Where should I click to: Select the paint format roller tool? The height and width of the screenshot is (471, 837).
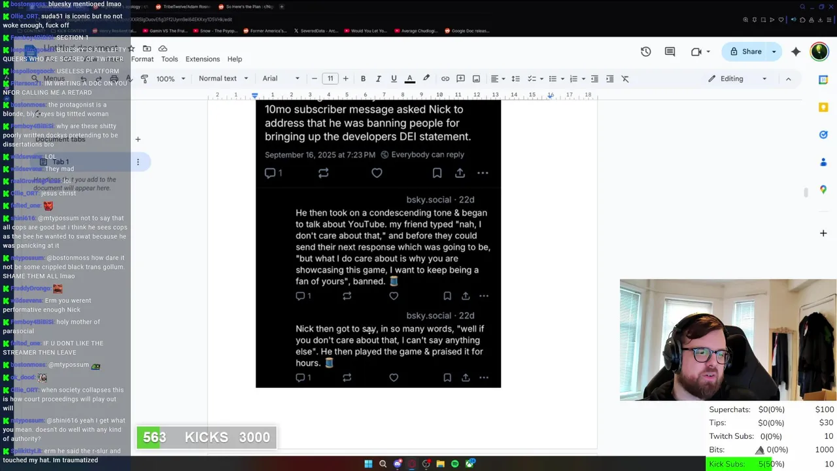pyautogui.click(x=145, y=78)
